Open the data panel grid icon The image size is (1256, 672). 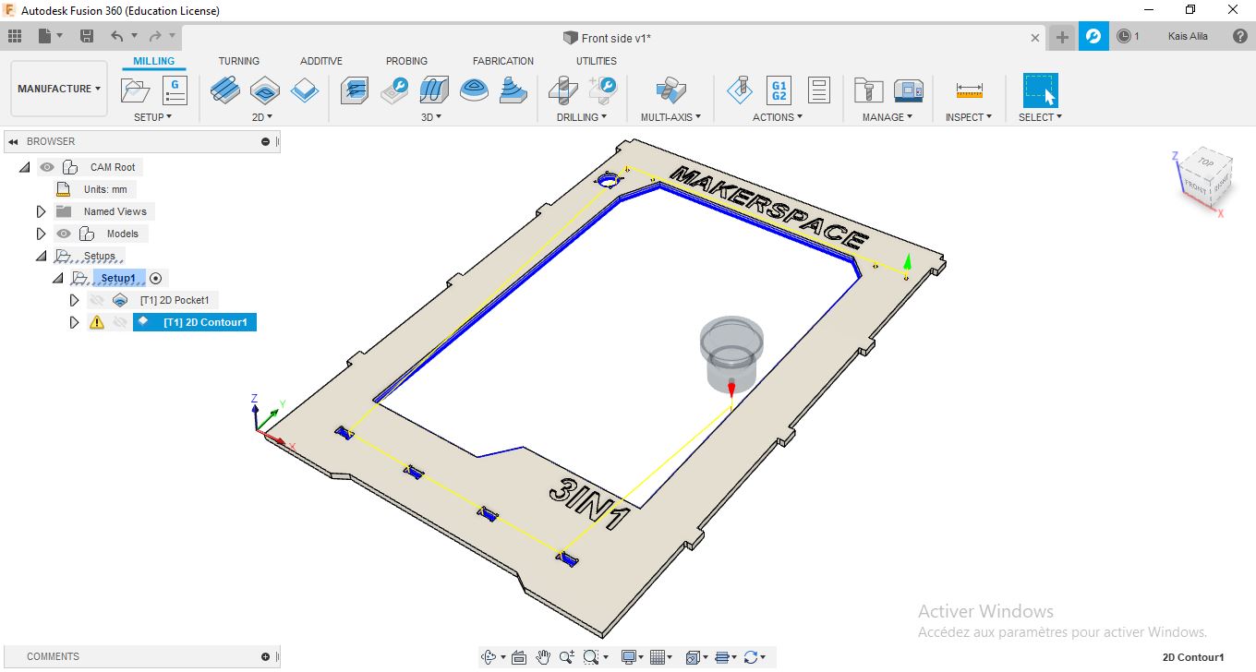pyautogui.click(x=15, y=36)
